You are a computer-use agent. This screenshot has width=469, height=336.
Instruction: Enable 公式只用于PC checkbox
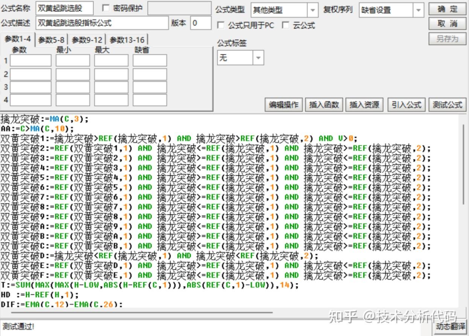point(221,25)
